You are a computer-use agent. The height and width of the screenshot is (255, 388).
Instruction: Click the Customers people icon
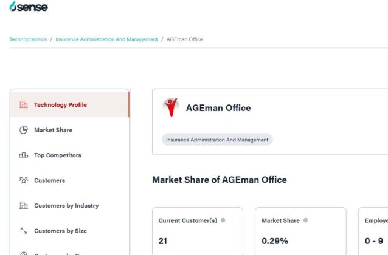coord(24,180)
